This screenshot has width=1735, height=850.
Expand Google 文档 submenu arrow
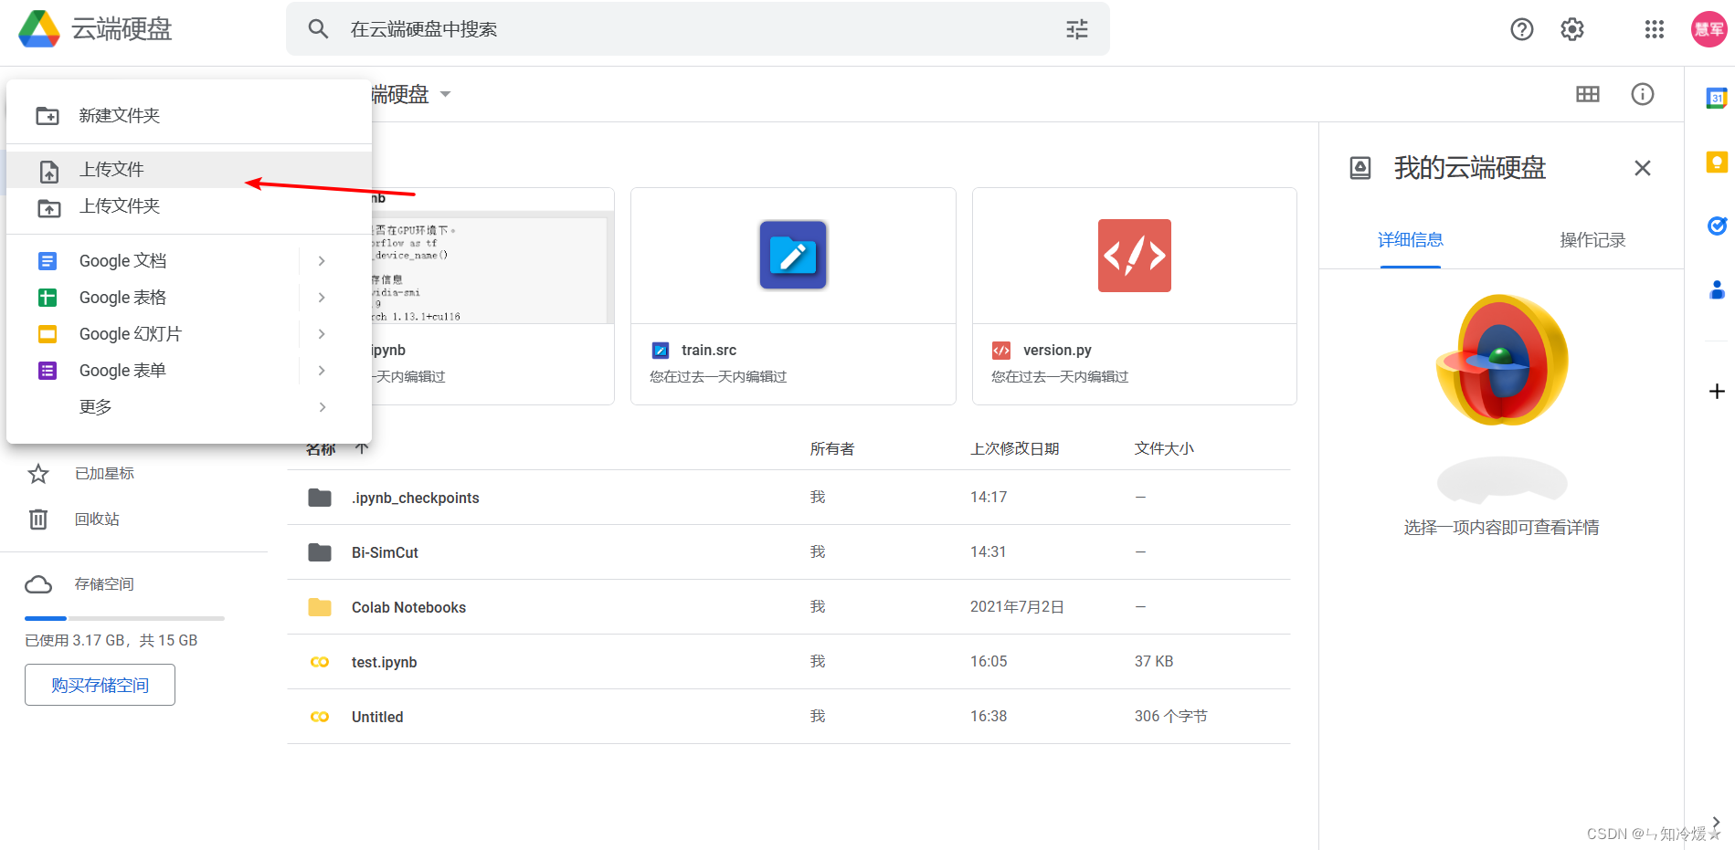tap(322, 261)
